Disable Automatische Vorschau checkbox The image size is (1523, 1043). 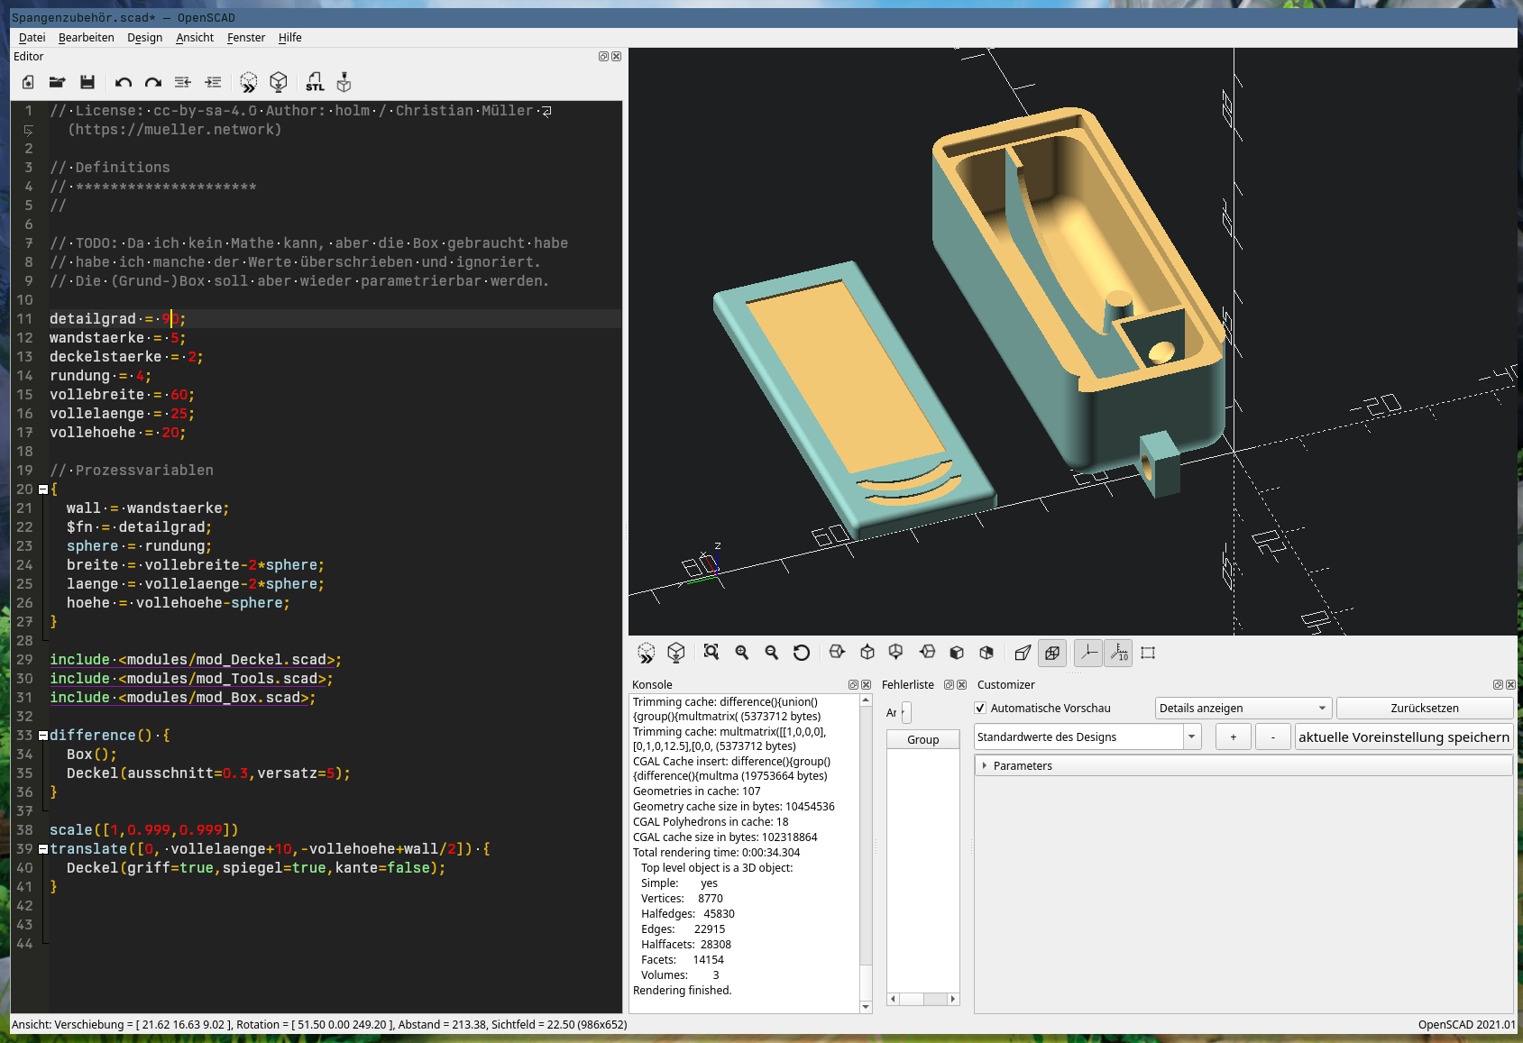981,709
